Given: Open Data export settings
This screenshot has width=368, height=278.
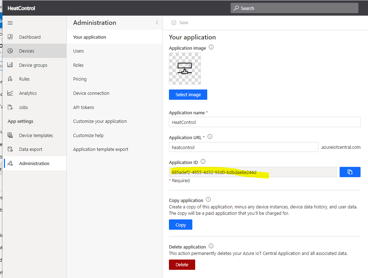Looking at the screenshot, I should point(34,149).
